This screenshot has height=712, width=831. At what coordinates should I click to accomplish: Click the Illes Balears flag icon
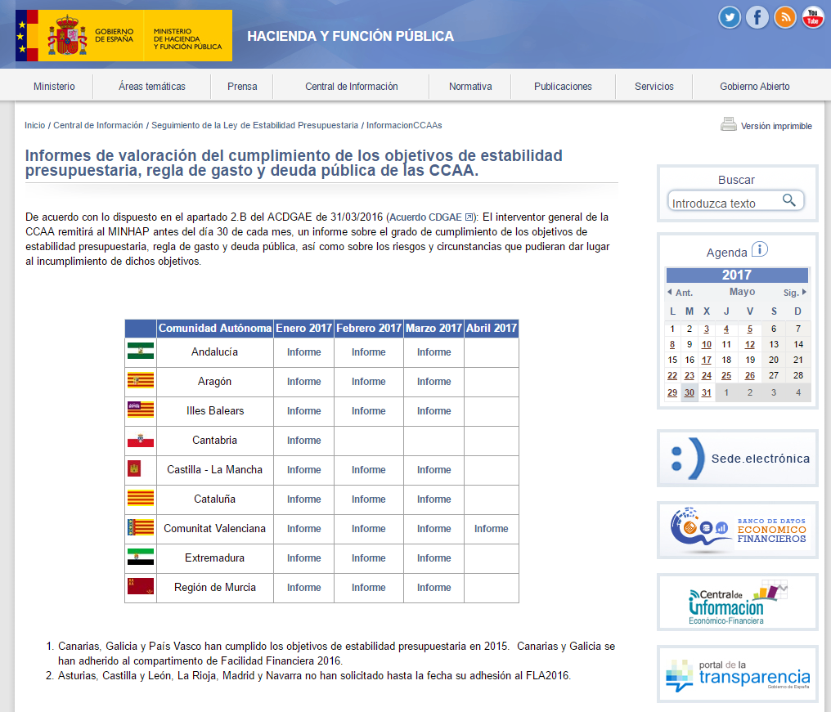coord(141,410)
